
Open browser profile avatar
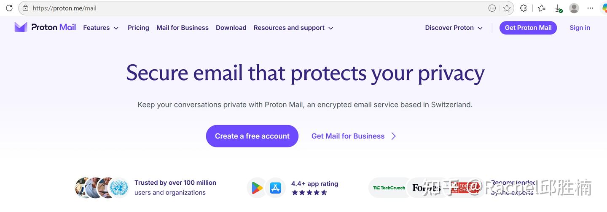pyautogui.click(x=574, y=8)
